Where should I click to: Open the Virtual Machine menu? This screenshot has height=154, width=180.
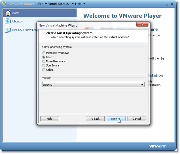tap(59, 4)
